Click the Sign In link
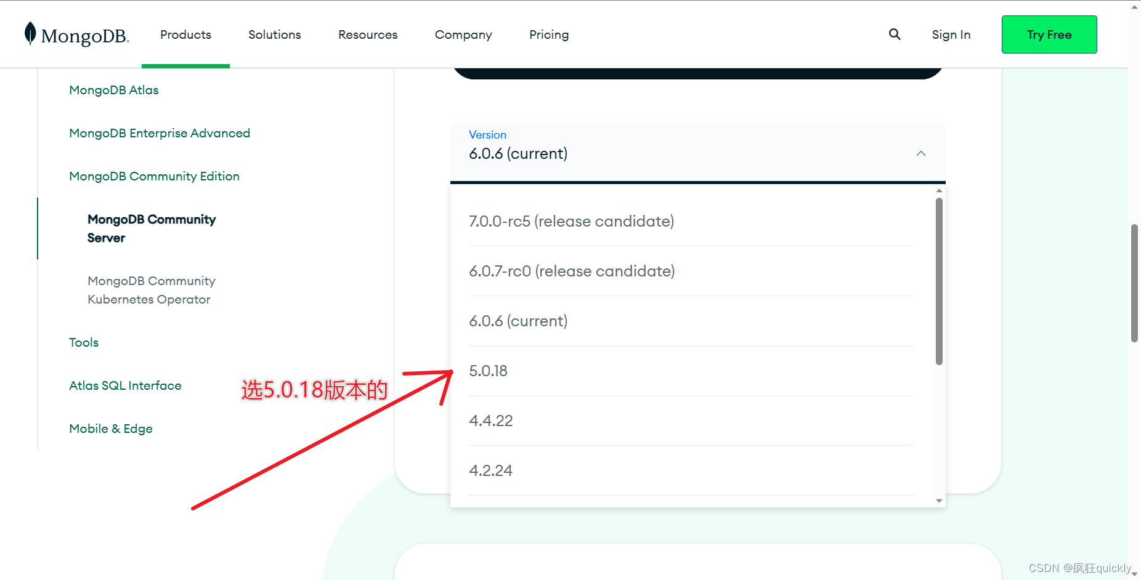The height and width of the screenshot is (580, 1141). [x=951, y=34]
